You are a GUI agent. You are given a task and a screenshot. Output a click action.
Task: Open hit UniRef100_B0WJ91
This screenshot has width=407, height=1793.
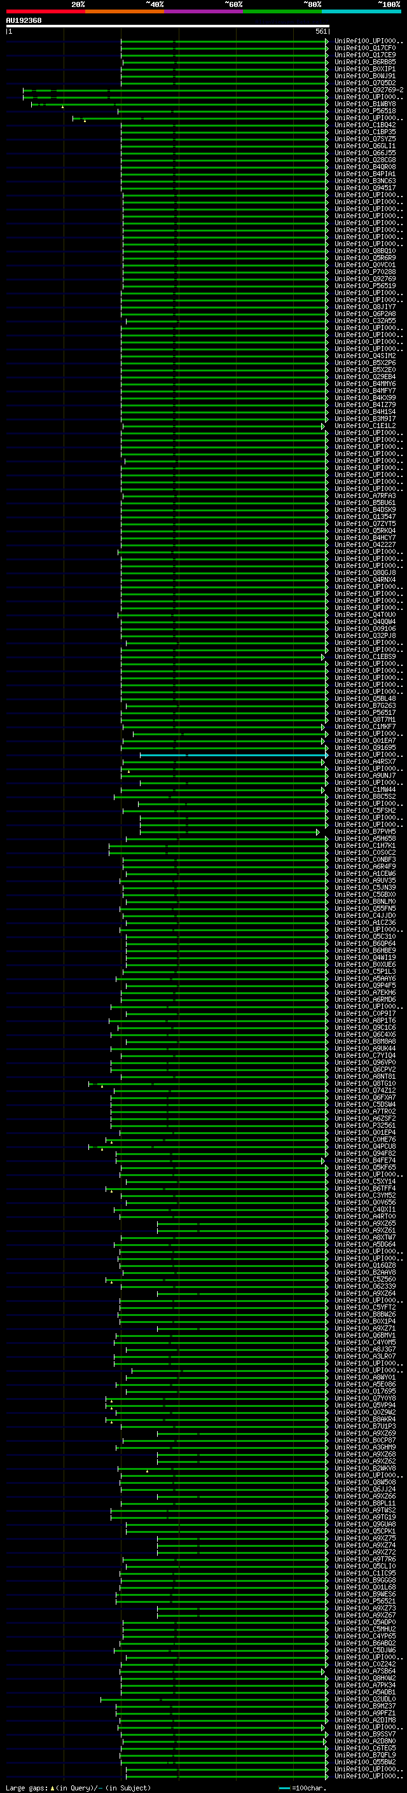click(365, 76)
